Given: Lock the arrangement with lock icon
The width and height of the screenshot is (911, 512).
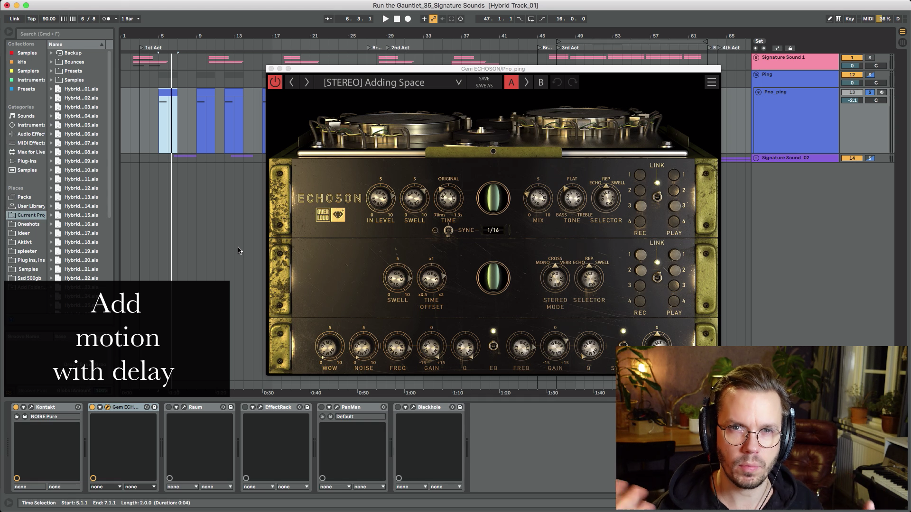Looking at the screenshot, I should click(x=790, y=48).
